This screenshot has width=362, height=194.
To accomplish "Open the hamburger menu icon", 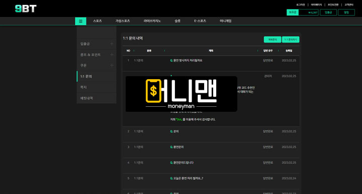I will click(x=80, y=21).
